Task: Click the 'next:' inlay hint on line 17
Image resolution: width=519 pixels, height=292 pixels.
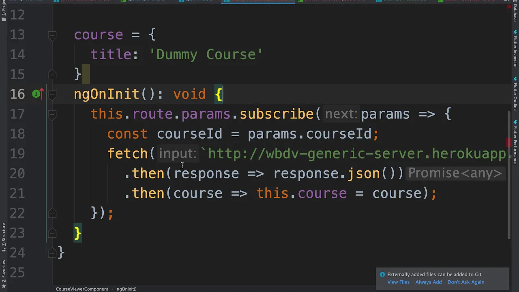Action: [x=341, y=114]
